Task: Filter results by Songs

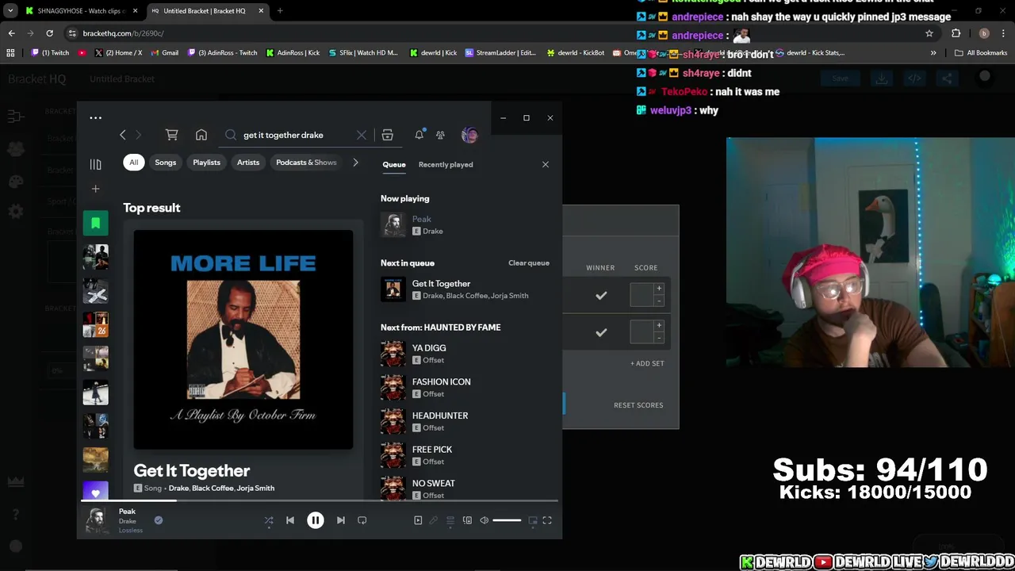Action: [x=166, y=163]
